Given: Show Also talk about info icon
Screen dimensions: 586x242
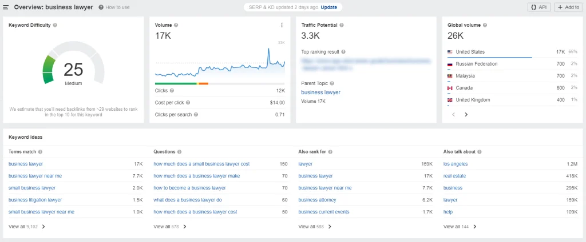Looking at the screenshot, I should pyautogui.click(x=479, y=152).
